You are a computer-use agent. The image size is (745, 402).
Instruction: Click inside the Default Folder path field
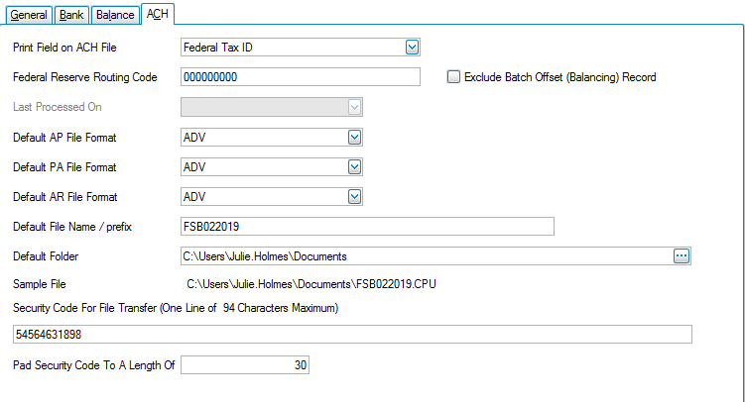coord(425,256)
